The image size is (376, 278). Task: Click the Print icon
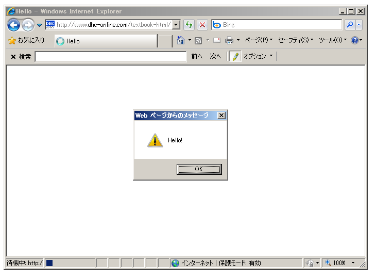(x=229, y=40)
